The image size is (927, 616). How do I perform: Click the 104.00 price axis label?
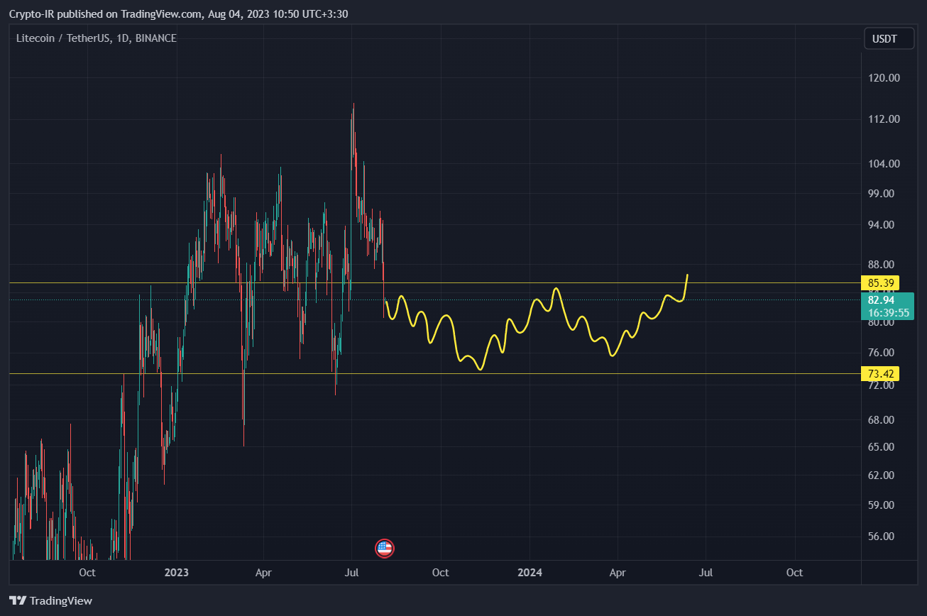[884, 163]
